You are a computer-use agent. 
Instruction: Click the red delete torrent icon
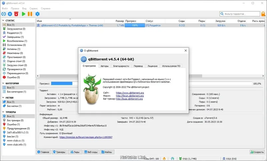tap(16, 14)
